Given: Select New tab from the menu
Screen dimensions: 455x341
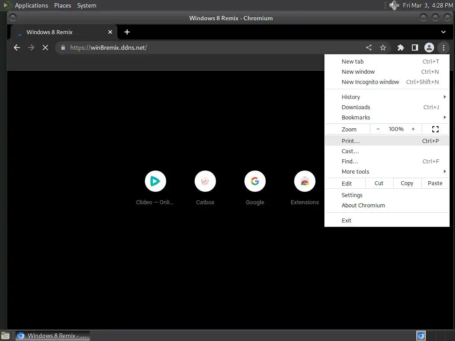Looking at the screenshot, I should [387, 61].
